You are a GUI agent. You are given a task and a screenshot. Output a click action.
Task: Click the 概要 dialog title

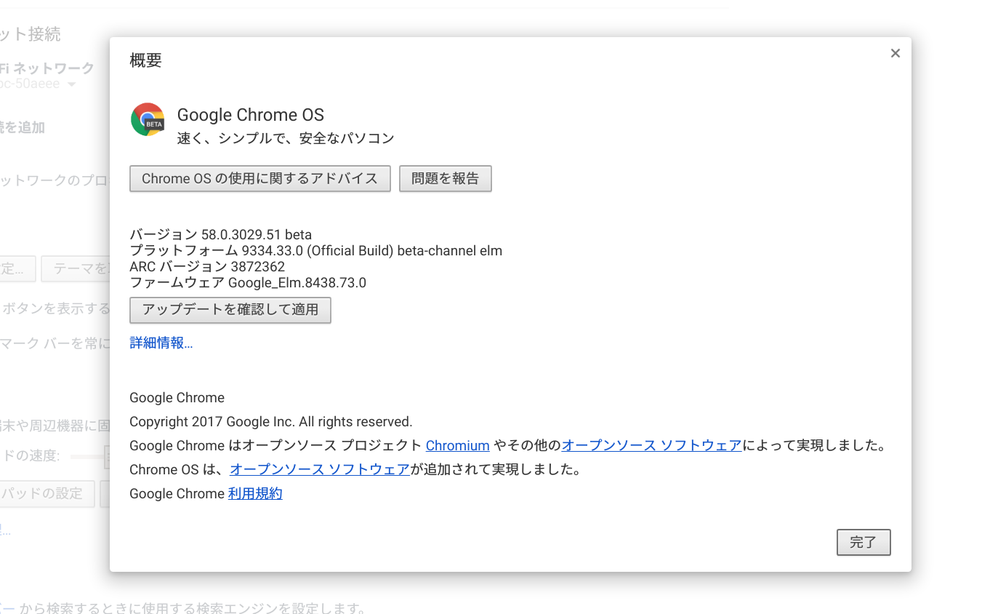click(x=145, y=60)
